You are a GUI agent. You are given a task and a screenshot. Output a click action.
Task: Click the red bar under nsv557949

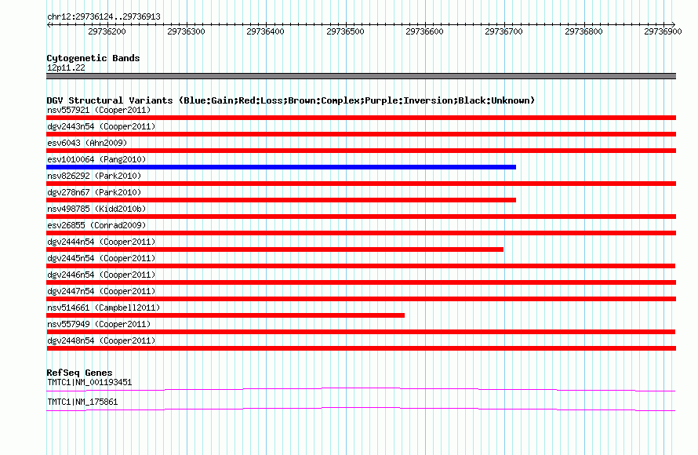(x=361, y=332)
